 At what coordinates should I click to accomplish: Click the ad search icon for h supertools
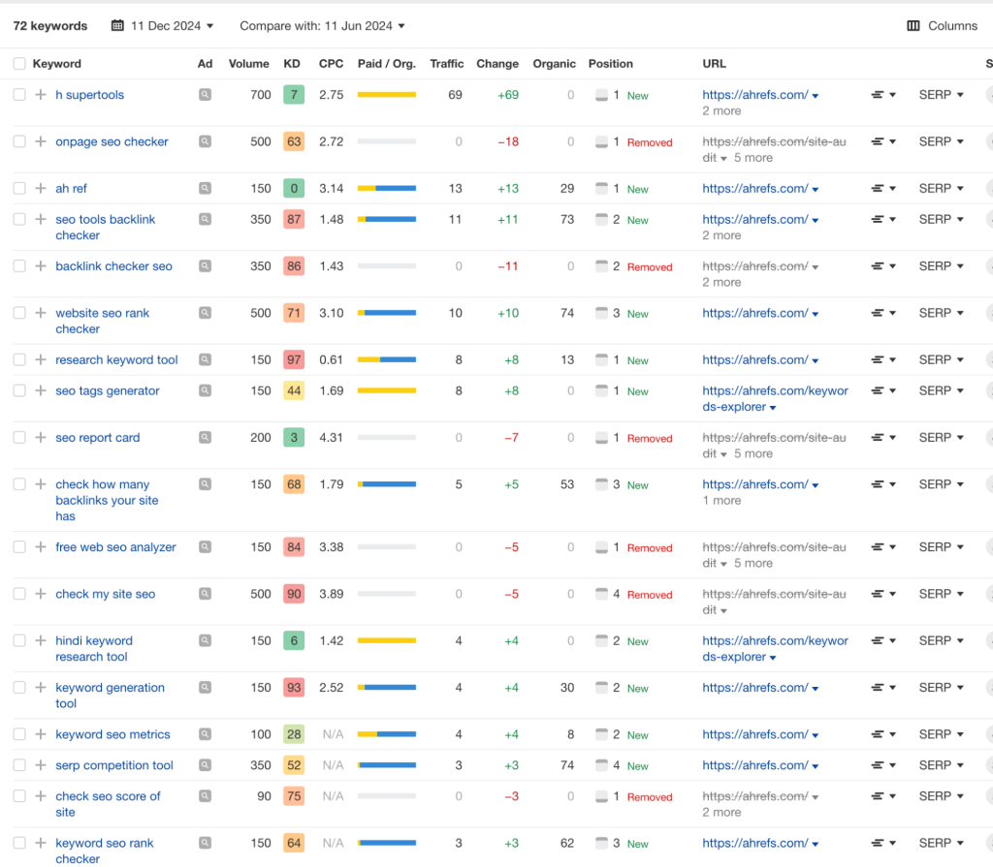click(x=205, y=94)
